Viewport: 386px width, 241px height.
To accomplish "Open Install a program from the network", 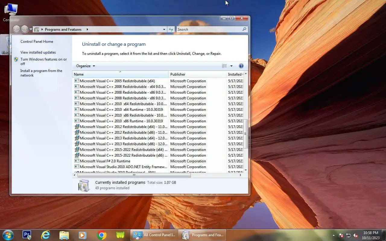I will pyautogui.click(x=41, y=73).
